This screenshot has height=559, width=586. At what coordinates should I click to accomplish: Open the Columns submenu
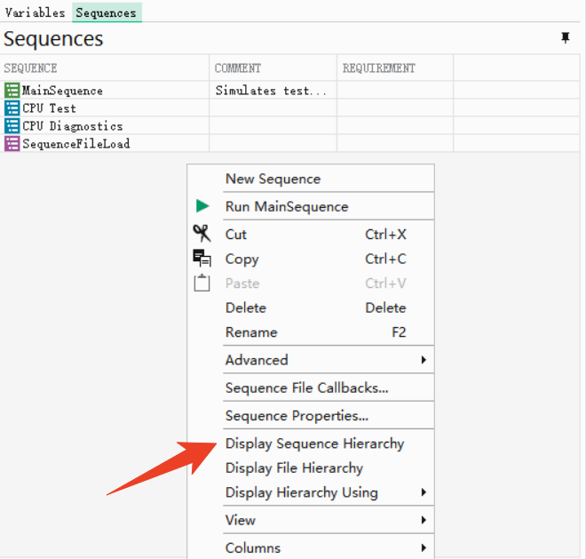tap(253, 548)
